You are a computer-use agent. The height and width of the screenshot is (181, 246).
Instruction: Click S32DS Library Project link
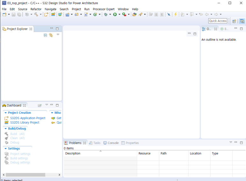pos(25,123)
